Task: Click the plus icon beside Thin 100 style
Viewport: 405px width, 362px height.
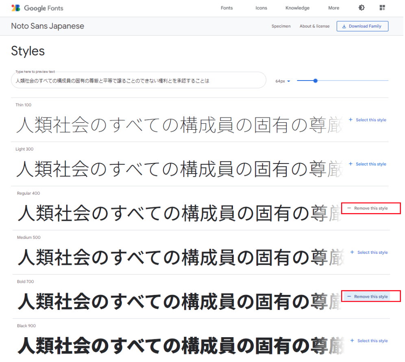Action: coord(351,120)
